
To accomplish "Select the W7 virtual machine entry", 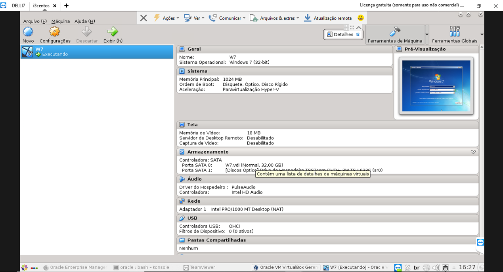I will 97,52.
